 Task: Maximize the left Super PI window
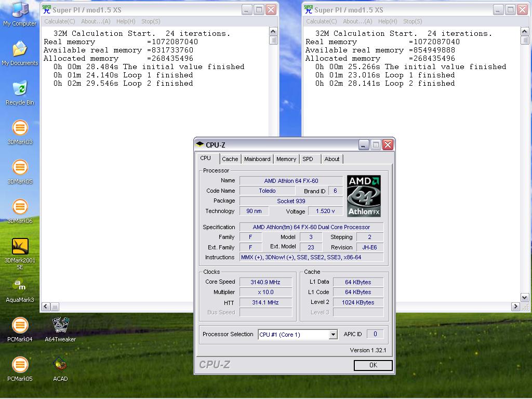259,10
